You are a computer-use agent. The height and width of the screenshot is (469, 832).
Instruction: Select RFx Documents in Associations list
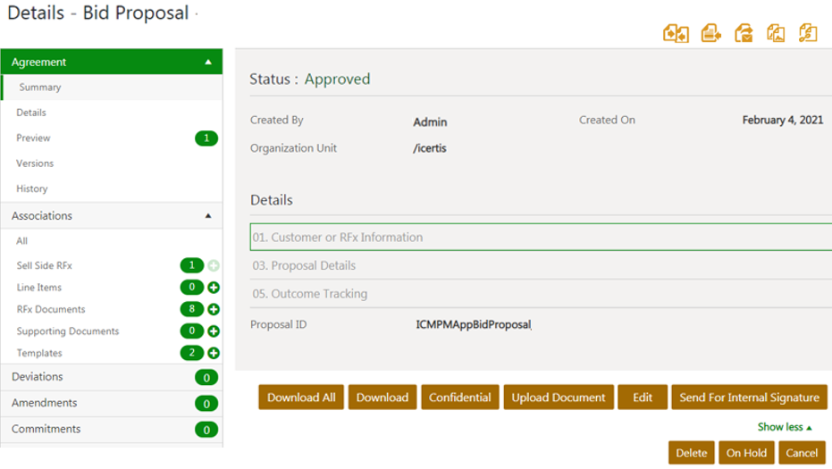pos(51,309)
